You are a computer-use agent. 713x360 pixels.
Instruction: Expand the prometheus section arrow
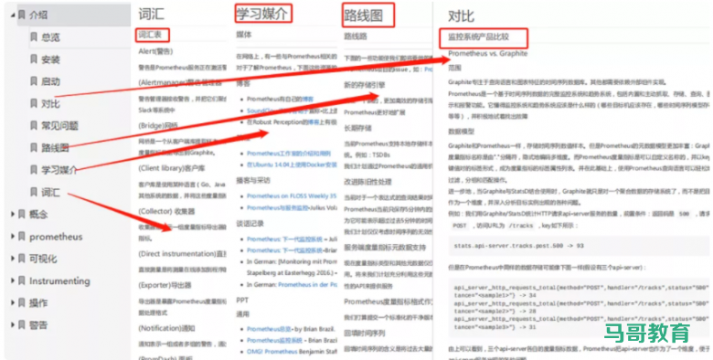pos(13,237)
